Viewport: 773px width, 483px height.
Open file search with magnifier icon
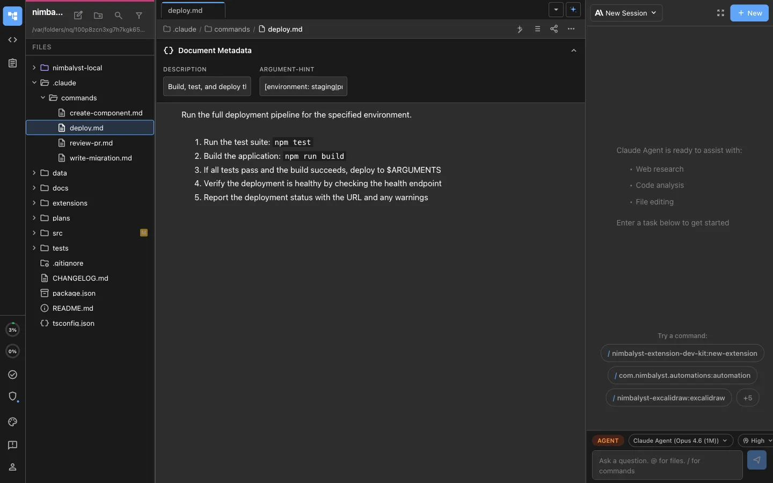[119, 16]
